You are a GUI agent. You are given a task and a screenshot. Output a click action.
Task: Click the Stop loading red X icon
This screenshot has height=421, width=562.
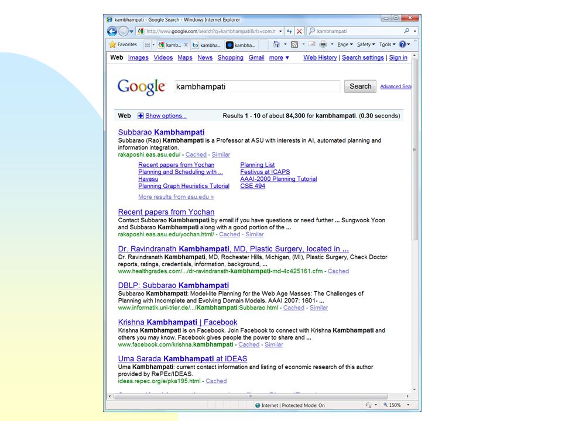[x=299, y=31]
